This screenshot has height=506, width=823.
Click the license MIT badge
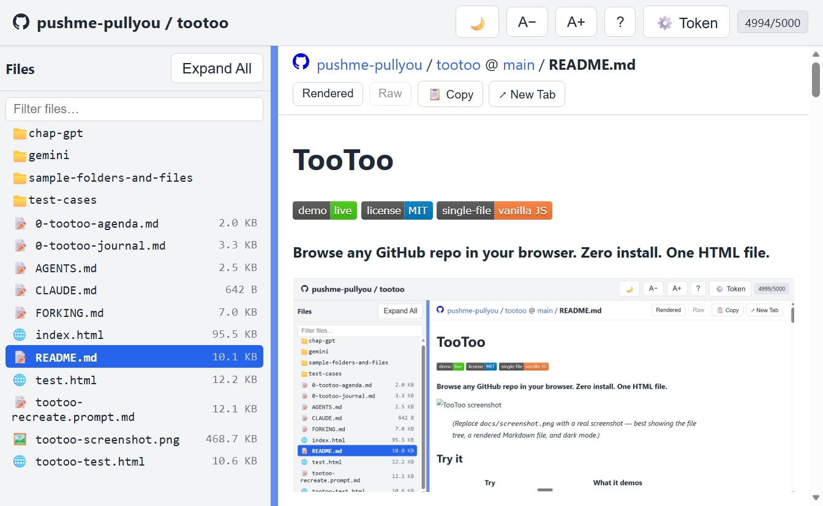click(397, 210)
